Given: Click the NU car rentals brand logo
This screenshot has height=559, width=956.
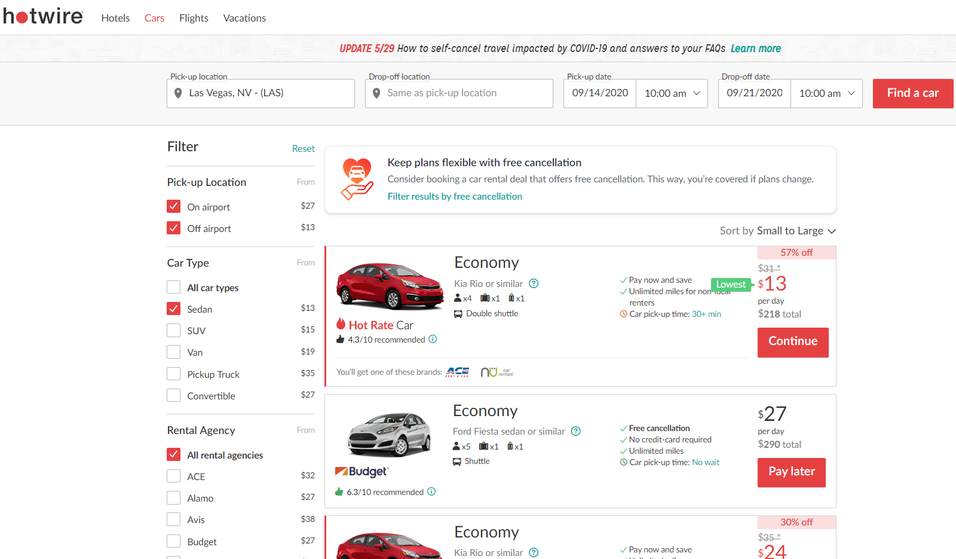Looking at the screenshot, I should pos(497,372).
